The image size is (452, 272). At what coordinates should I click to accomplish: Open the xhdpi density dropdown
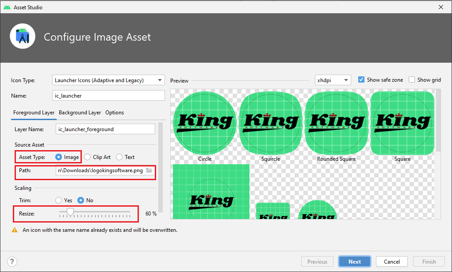(333, 80)
